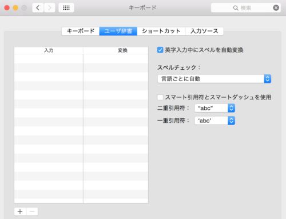Viewport: 286px width, 219px height.
Task: Select the ユーザ辞書 tab
Action: point(118,31)
